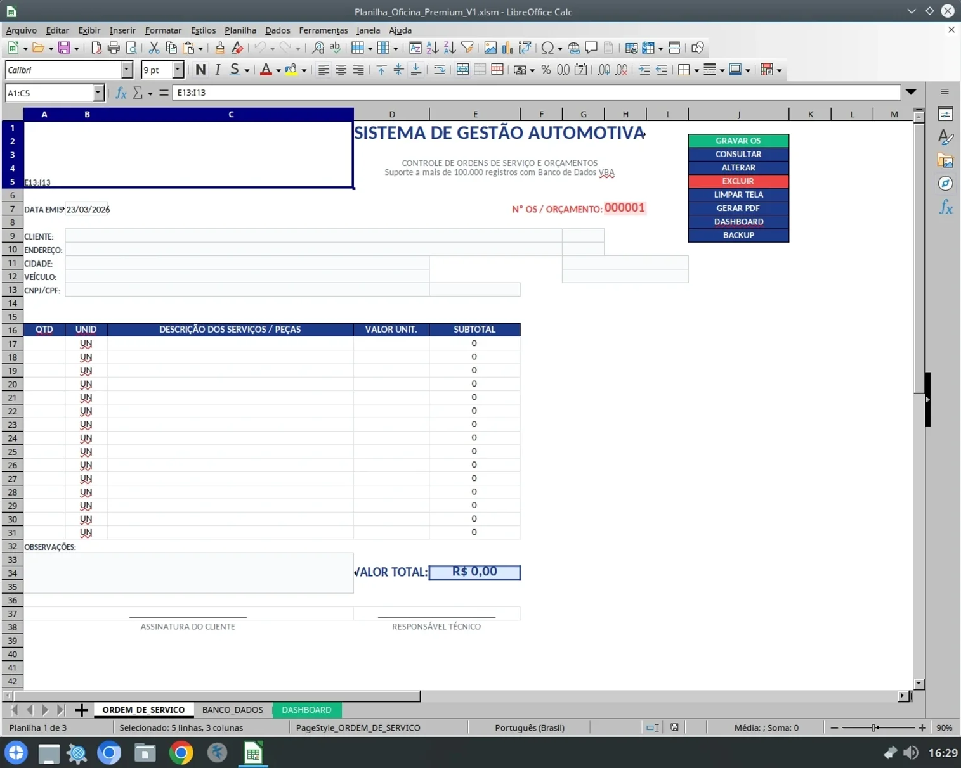Clear direct formatting
961x768 pixels.
[x=237, y=48]
